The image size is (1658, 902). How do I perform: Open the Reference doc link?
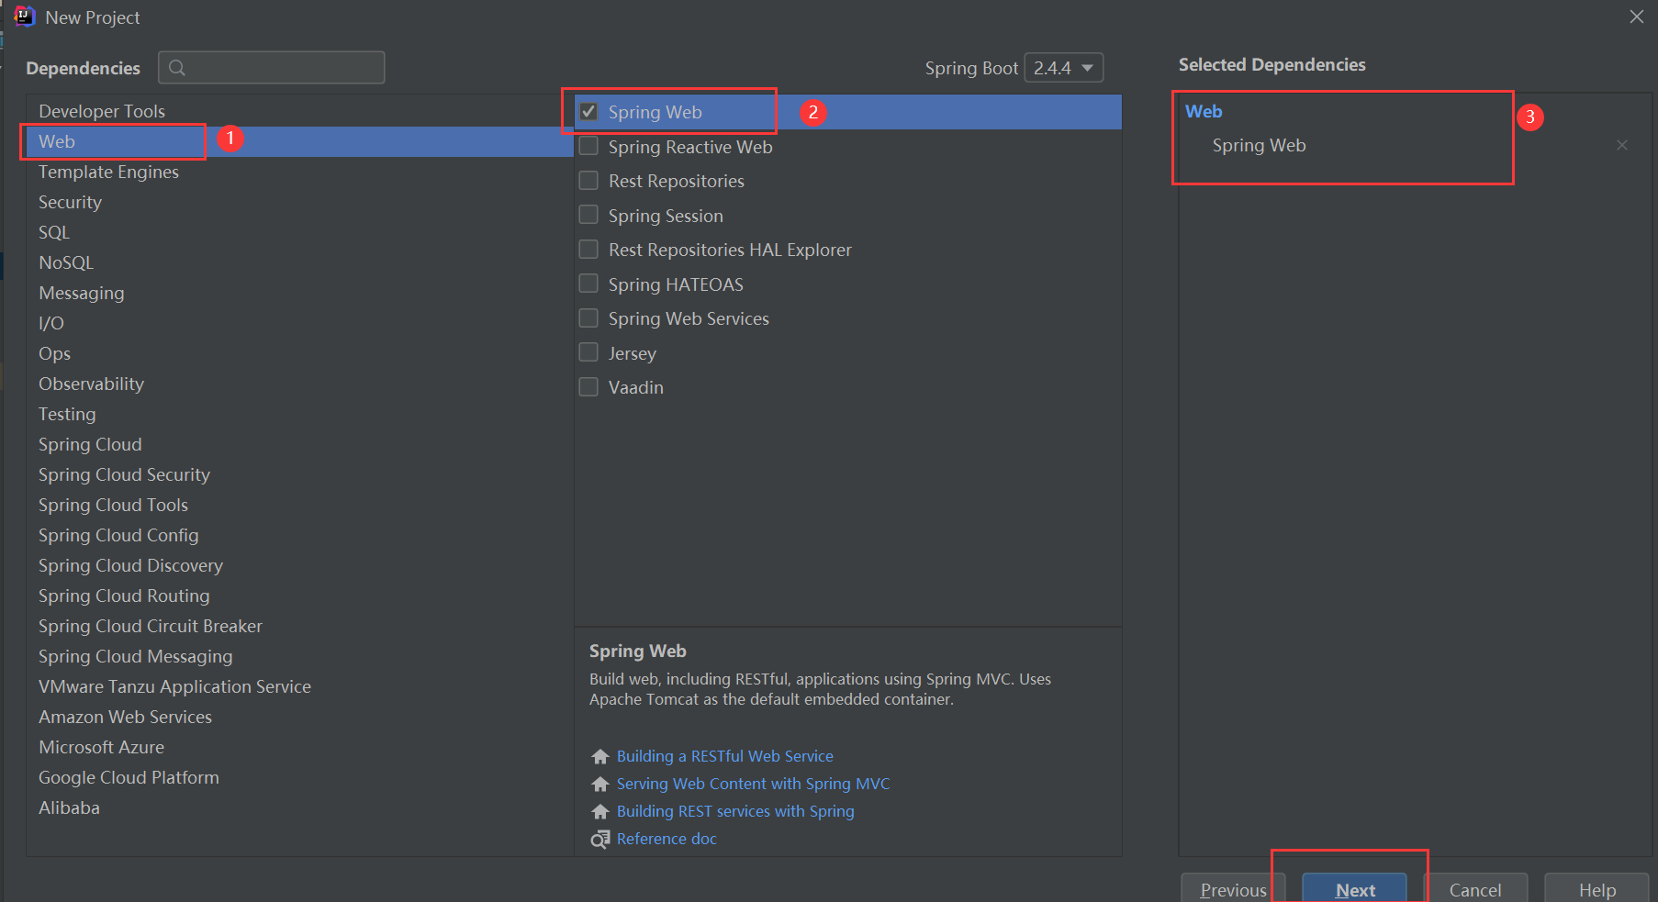pyautogui.click(x=667, y=839)
